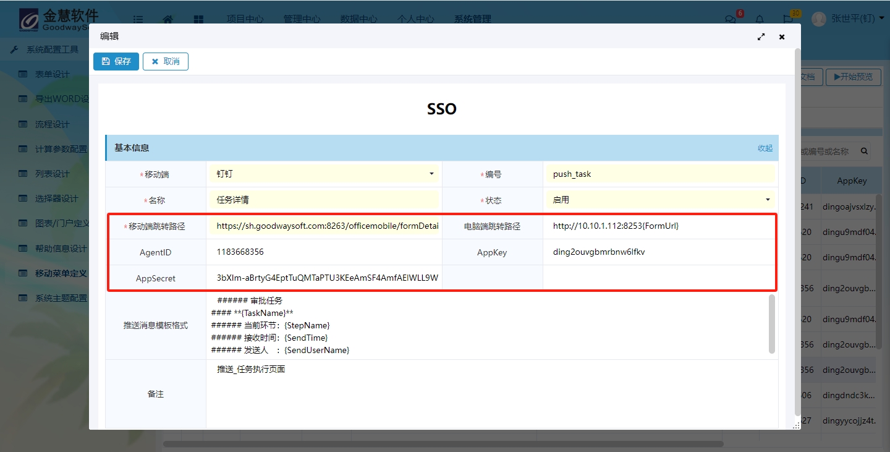Open the 状态 dropdown showing 启用
Viewport: 890px width, 452px height.
click(660, 200)
